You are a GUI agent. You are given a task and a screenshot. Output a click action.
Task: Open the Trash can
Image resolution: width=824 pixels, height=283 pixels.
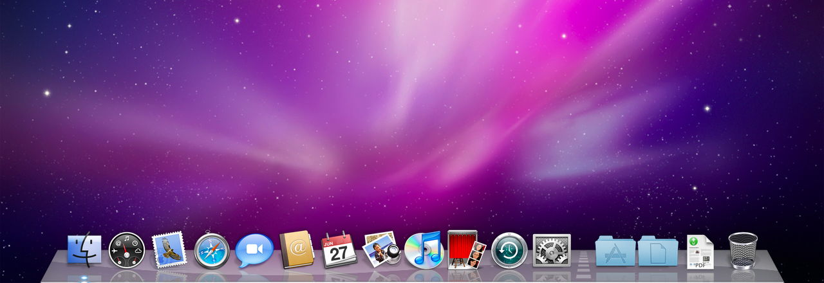pyautogui.click(x=743, y=250)
